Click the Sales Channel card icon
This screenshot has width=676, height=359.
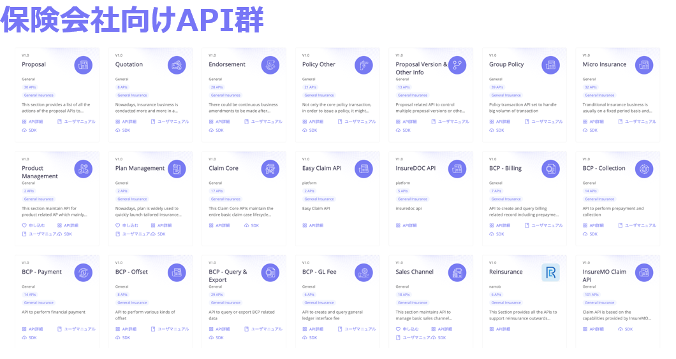click(457, 272)
